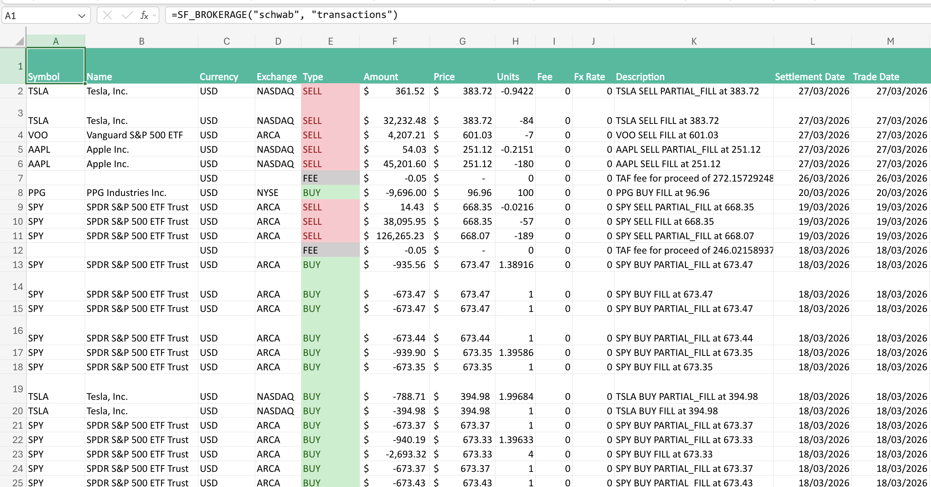
Task: Click the Amount header cell
Action: click(395, 66)
